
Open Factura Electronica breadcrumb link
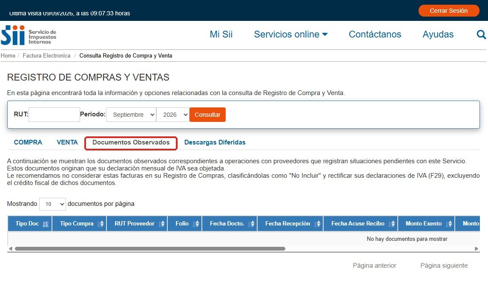(46, 55)
